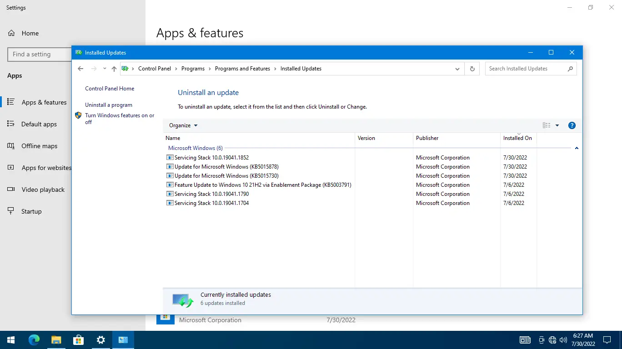The width and height of the screenshot is (622, 349).
Task: Open the recent locations dropdown arrow
Action: [105, 69]
